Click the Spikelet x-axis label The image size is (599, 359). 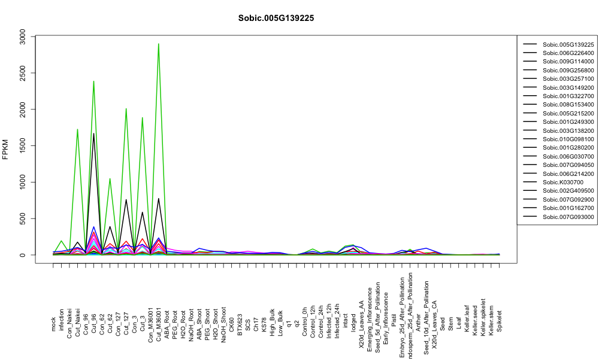click(500, 321)
